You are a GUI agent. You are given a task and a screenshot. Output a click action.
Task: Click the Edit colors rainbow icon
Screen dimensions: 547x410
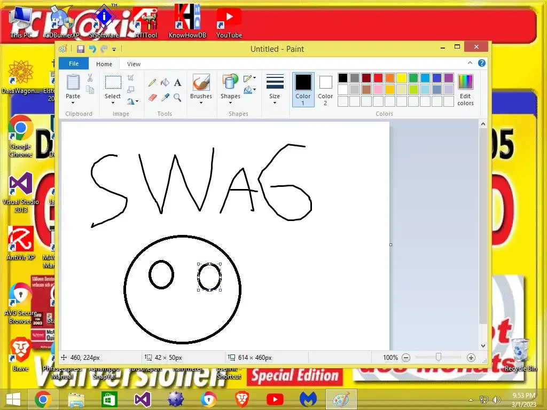point(465,82)
